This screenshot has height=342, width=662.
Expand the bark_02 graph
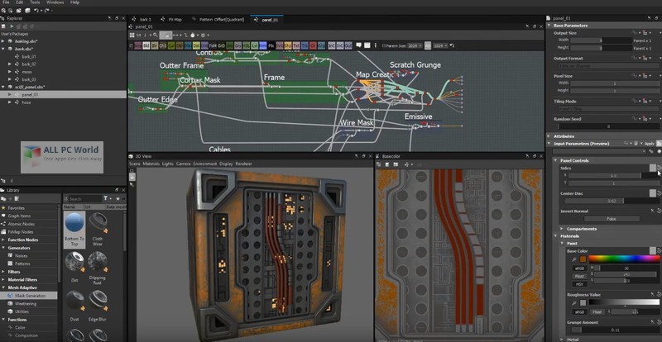coord(10,64)
